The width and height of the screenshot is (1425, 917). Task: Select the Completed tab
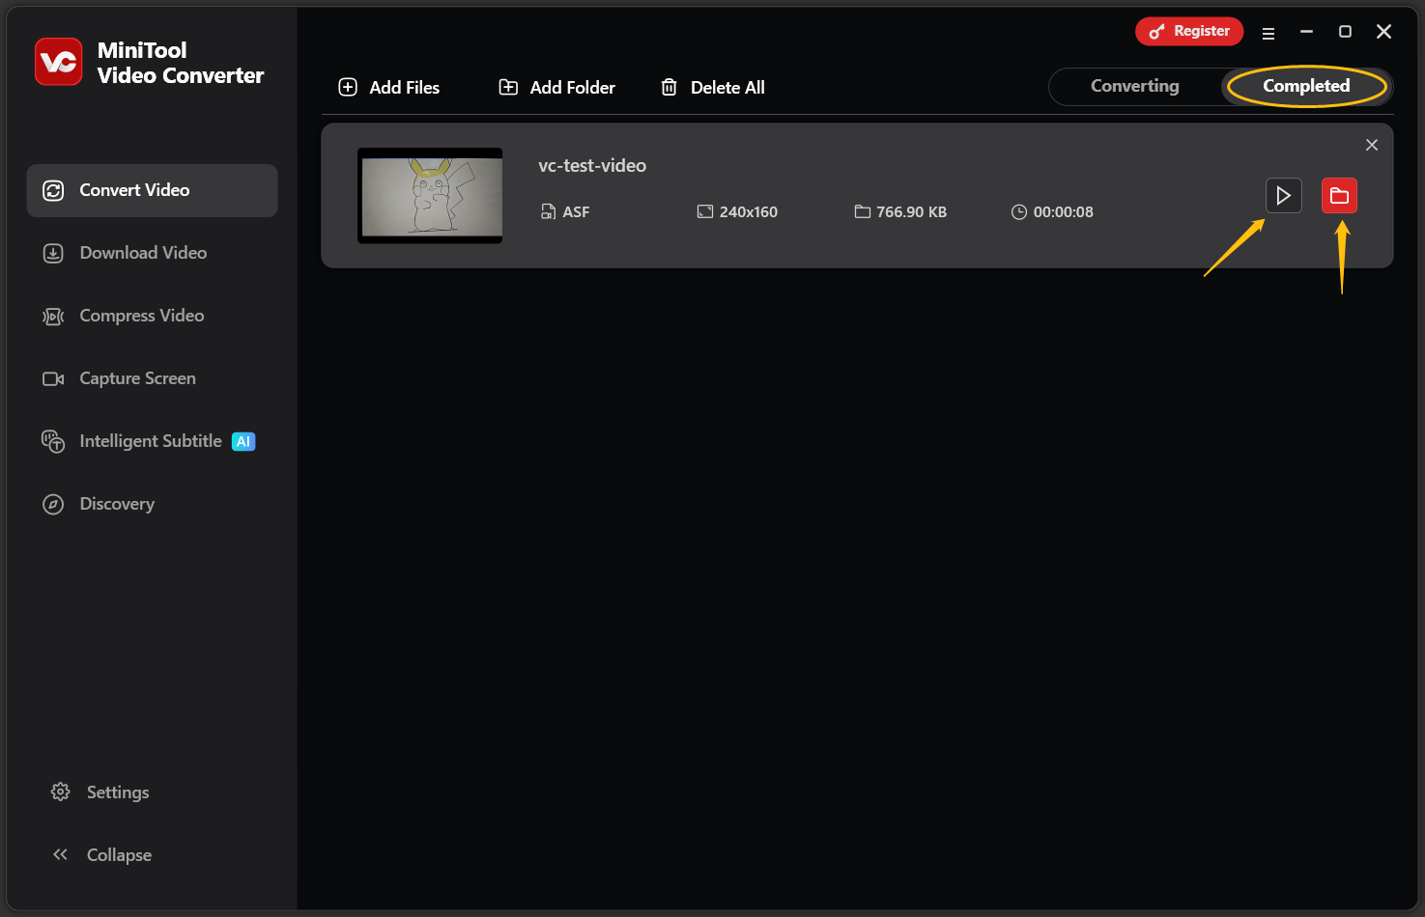pos(1306,86)
